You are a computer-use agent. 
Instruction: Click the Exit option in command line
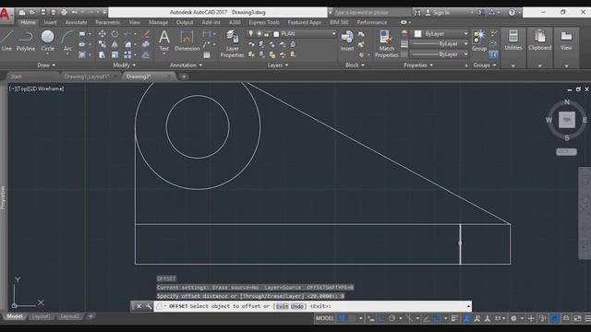coord(282,306)
